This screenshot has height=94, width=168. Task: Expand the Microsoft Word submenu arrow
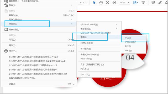click(116, 24)
